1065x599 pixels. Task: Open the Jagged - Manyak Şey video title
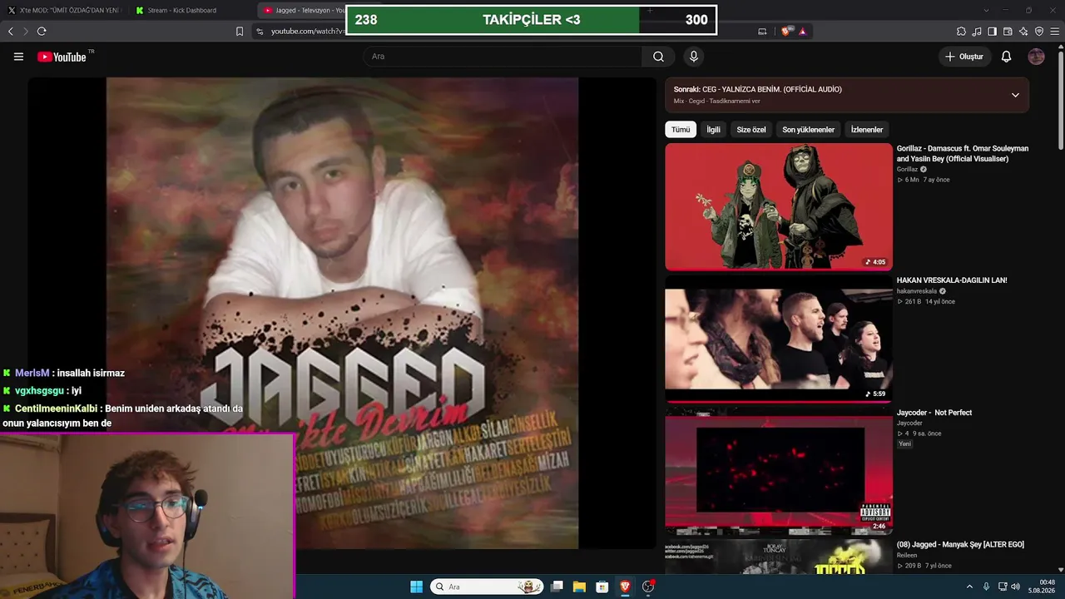tap(960, 545)
